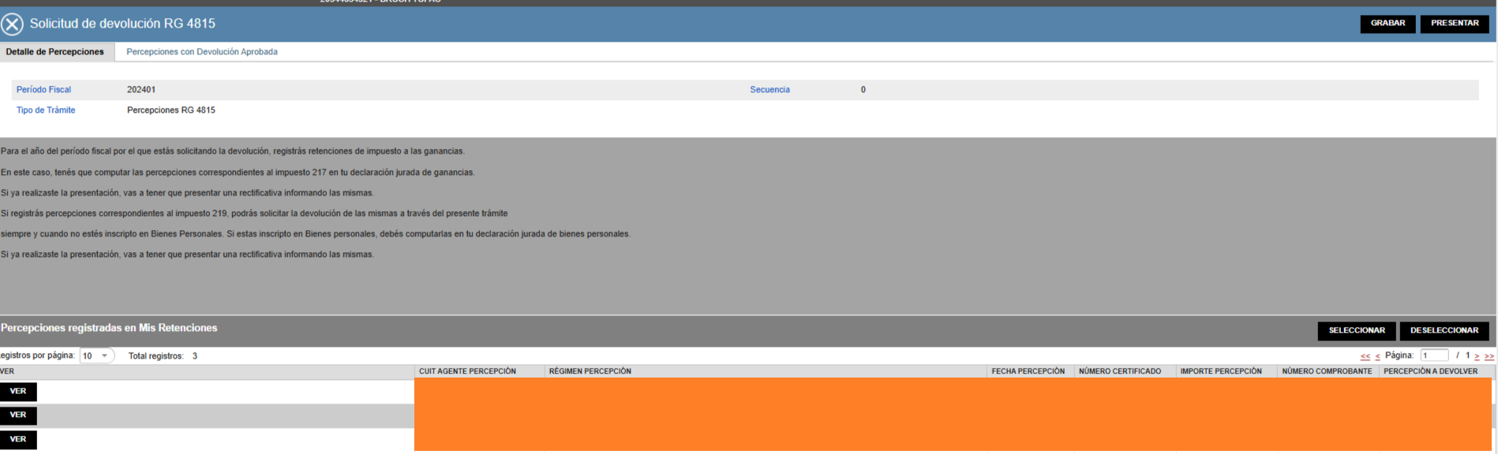The image size is (1498, 454).
Task: Click the NÚMERO CERTIFICADO column header
Action: coord(1119,371)
